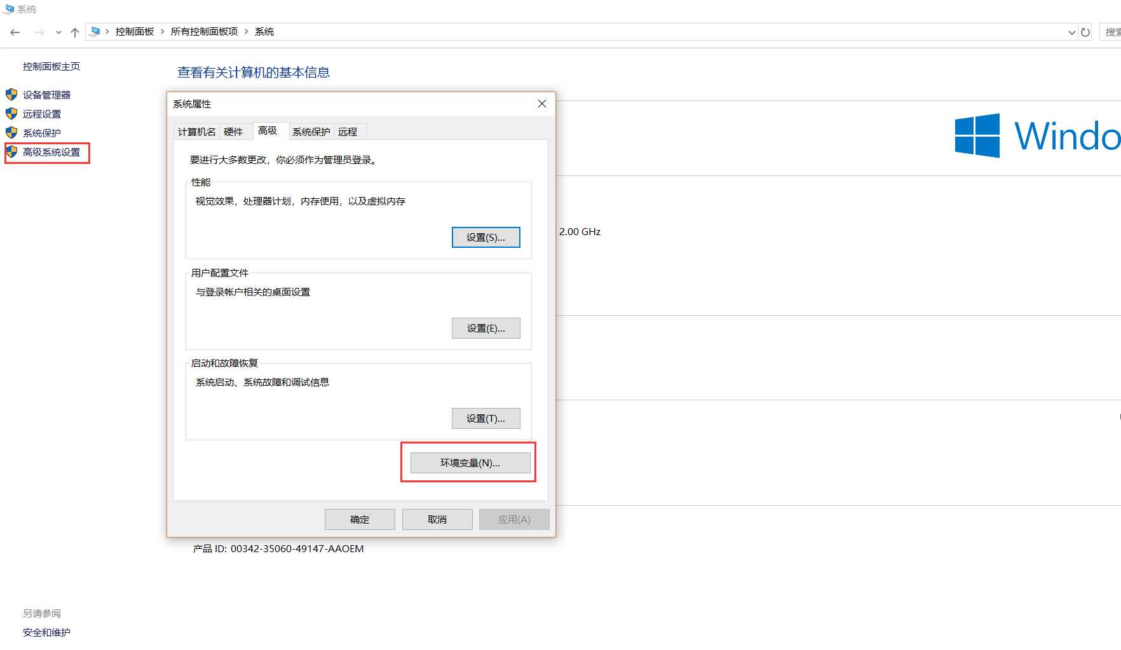Image resolution: width=1121 pixels, height=650 pixels.
Task: Click 查看有关计算机的基本信息 heading
Action: 254,72
